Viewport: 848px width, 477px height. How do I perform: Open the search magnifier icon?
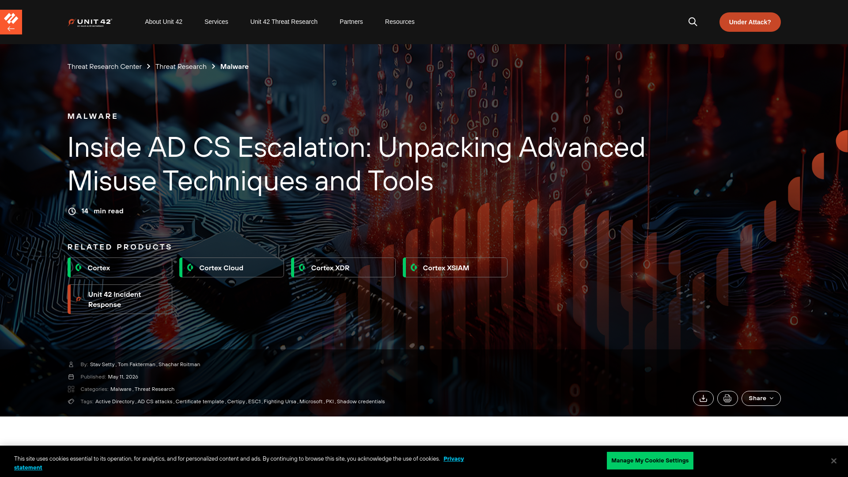tap(693, 22)
